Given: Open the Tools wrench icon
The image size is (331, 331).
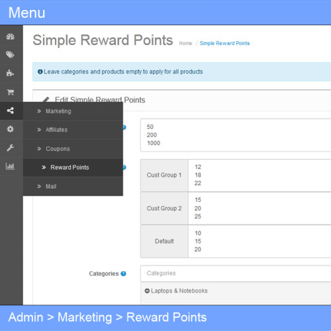Looking at the screenshot, I should tap(10, 148).
